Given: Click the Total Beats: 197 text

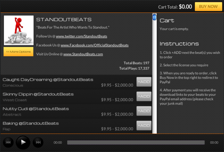Looking at the screenshot, I should tap(136, 63).
